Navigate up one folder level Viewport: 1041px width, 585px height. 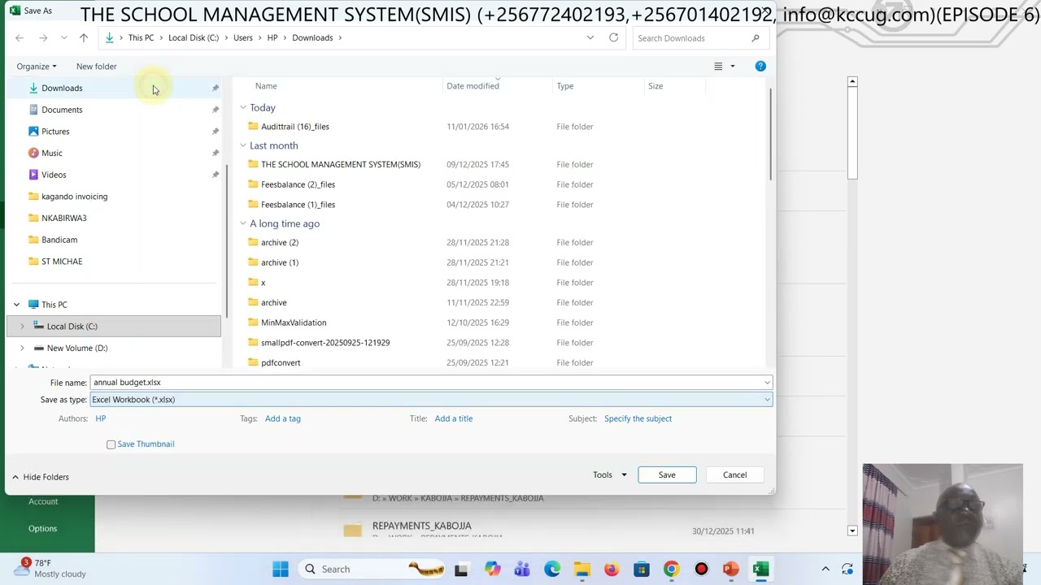click(84, 38)
